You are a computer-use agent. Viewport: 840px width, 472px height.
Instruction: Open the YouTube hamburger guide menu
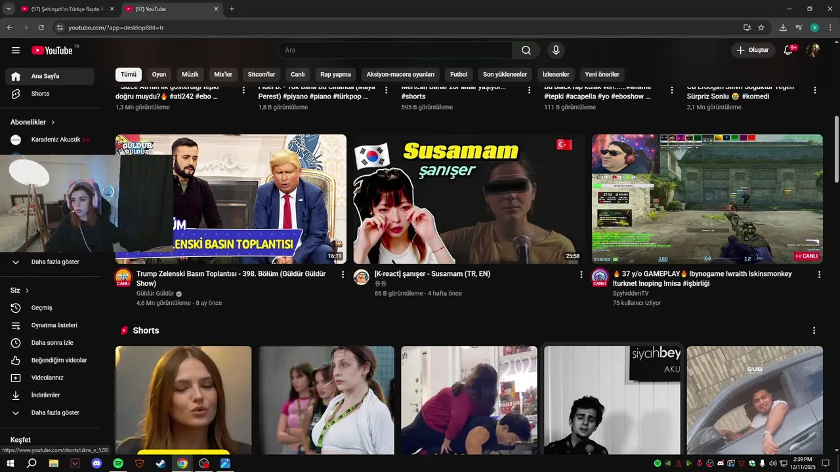click(16, 50)
